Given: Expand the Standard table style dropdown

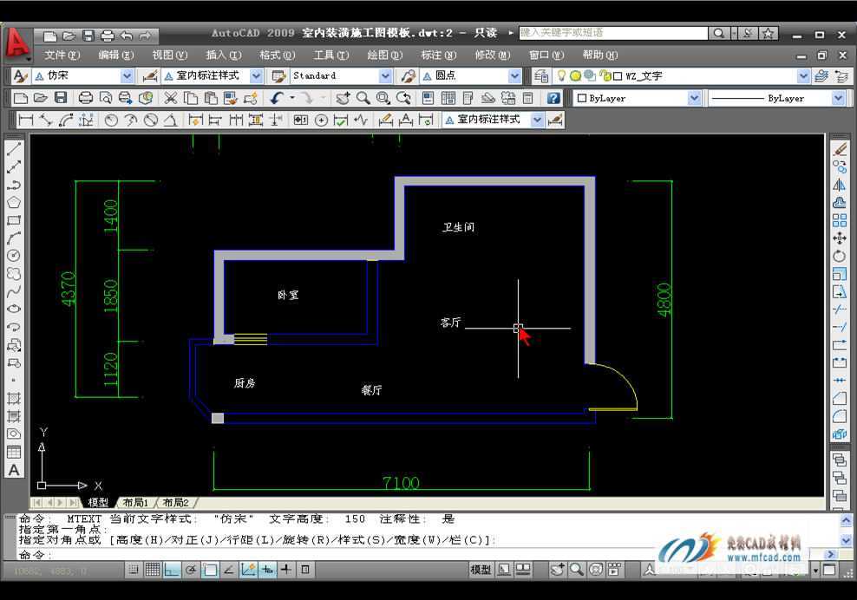Looking at the screenshot, I should coord(385,76).
